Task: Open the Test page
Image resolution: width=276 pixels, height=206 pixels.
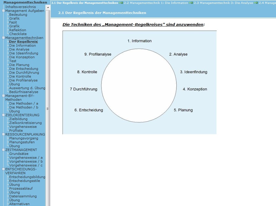Action: point(13,61)
